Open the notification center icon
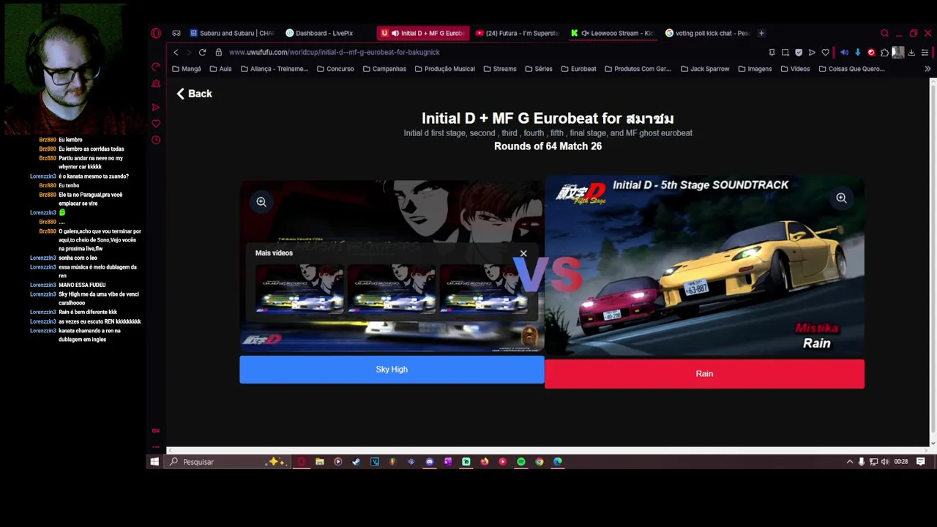937x527 pixels. click(921, 462)
